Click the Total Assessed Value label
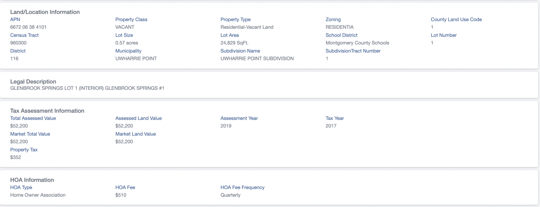Viewport: 540px width, 207px height. click(x=33, y=118)
